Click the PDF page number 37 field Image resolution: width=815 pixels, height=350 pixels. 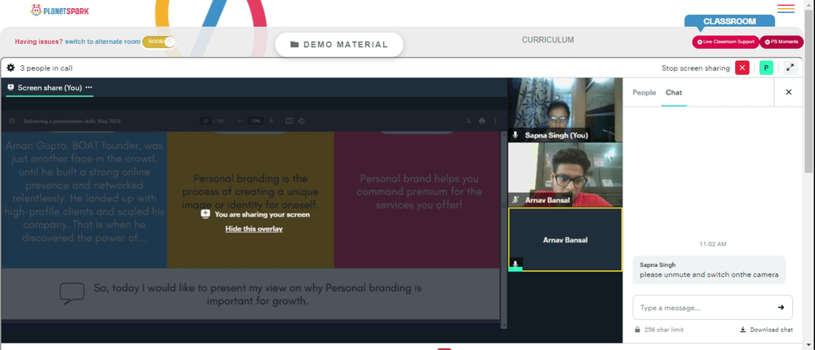point(206,121)
